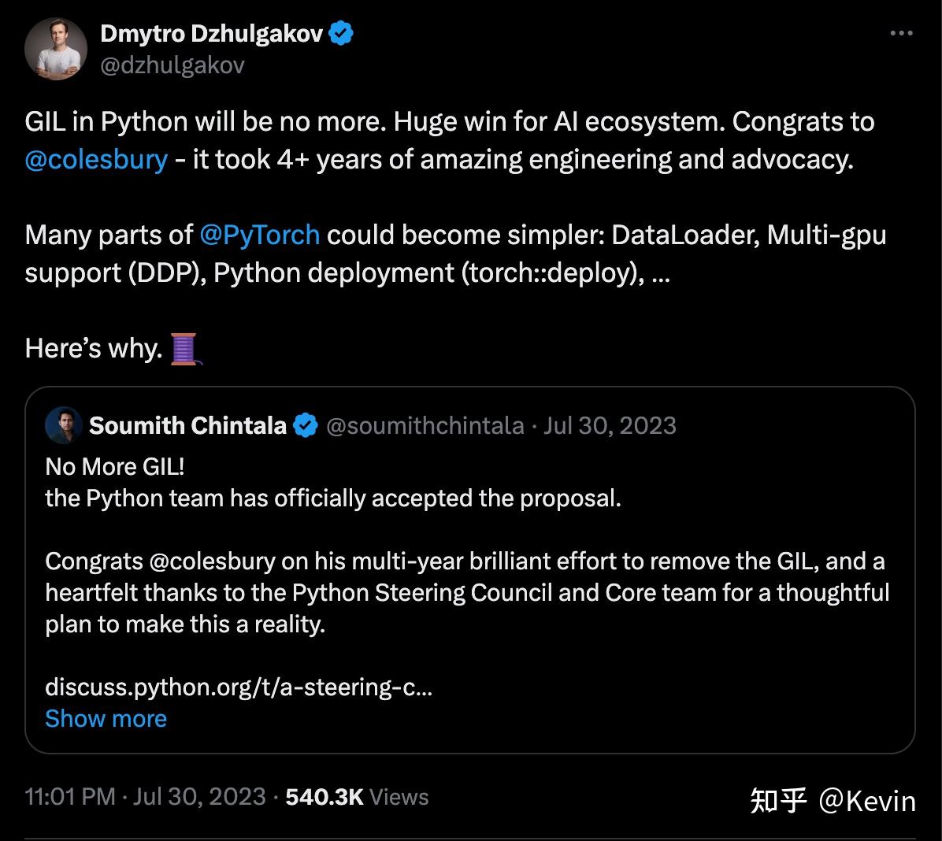This screenshot has height=841, width=942.
Task: Open the @colesbury profile link
Action: click(95, 159)
